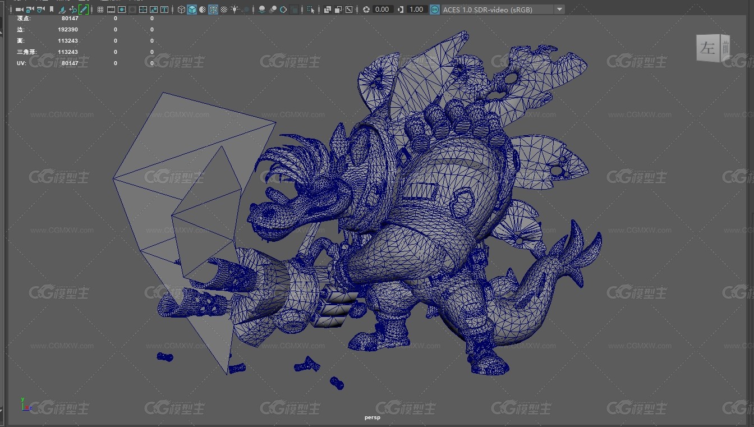Screen dimensions: 754x427
Task: Toggle Isolate Select icon
Action: coord(311,10)
